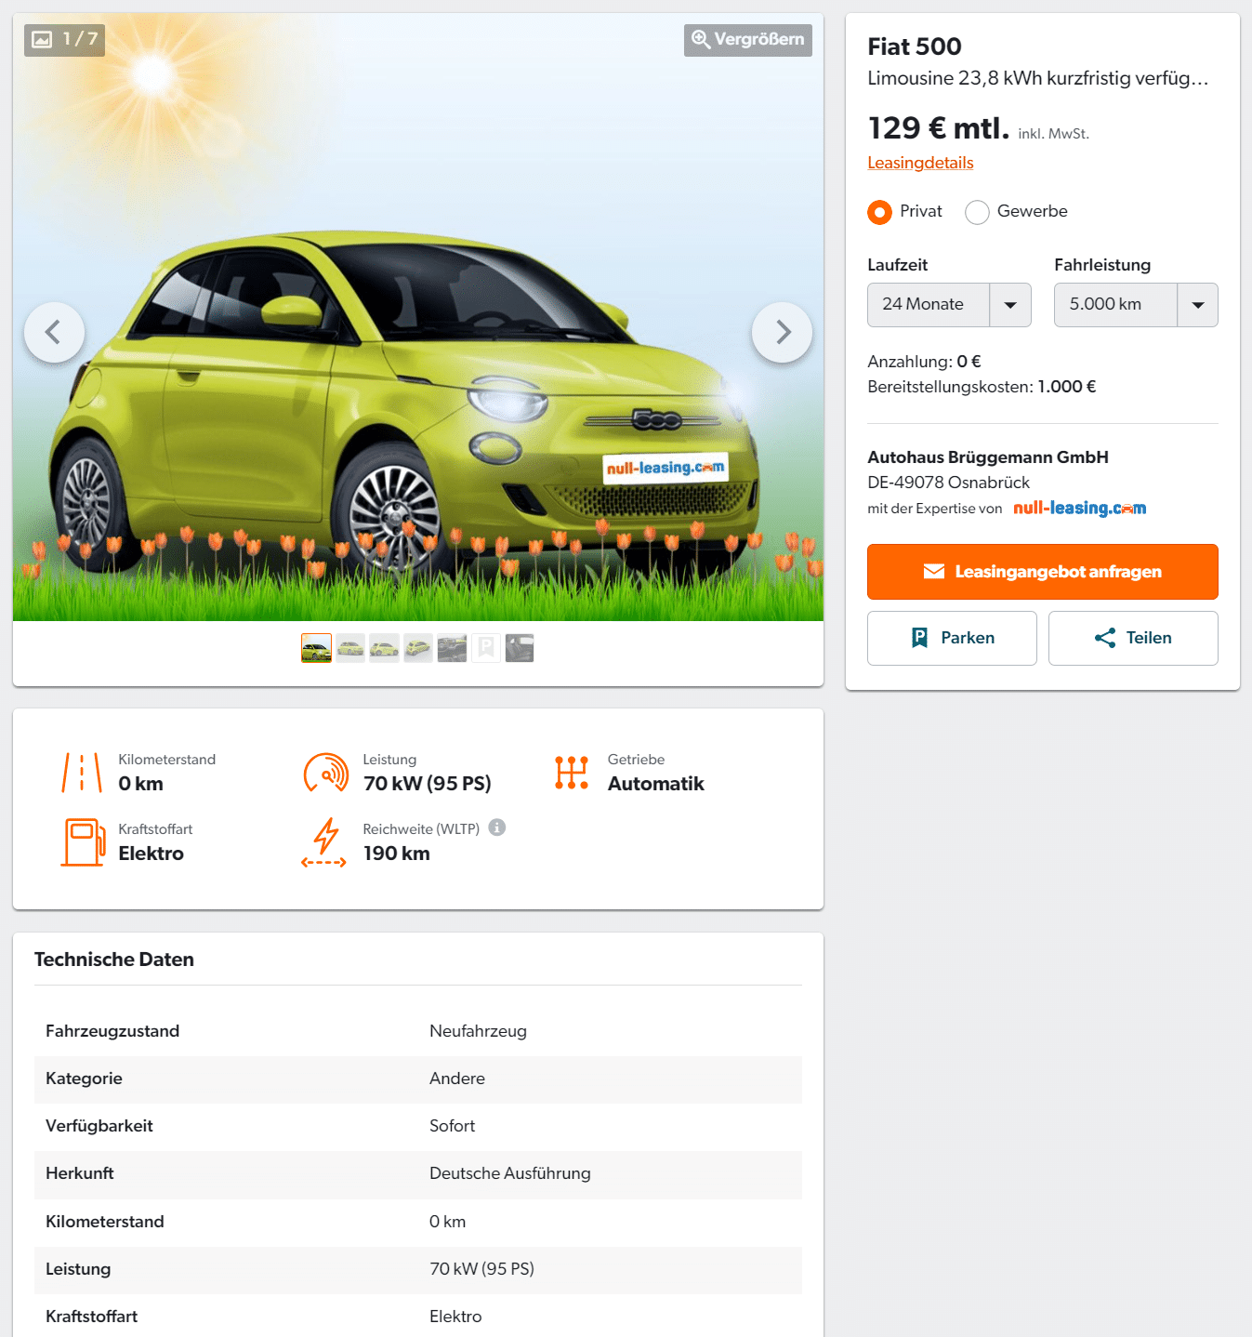The image size is (1252, 1337).
Task: Click the main Fiat 500 car image
Action: click(x=418, y=317)
